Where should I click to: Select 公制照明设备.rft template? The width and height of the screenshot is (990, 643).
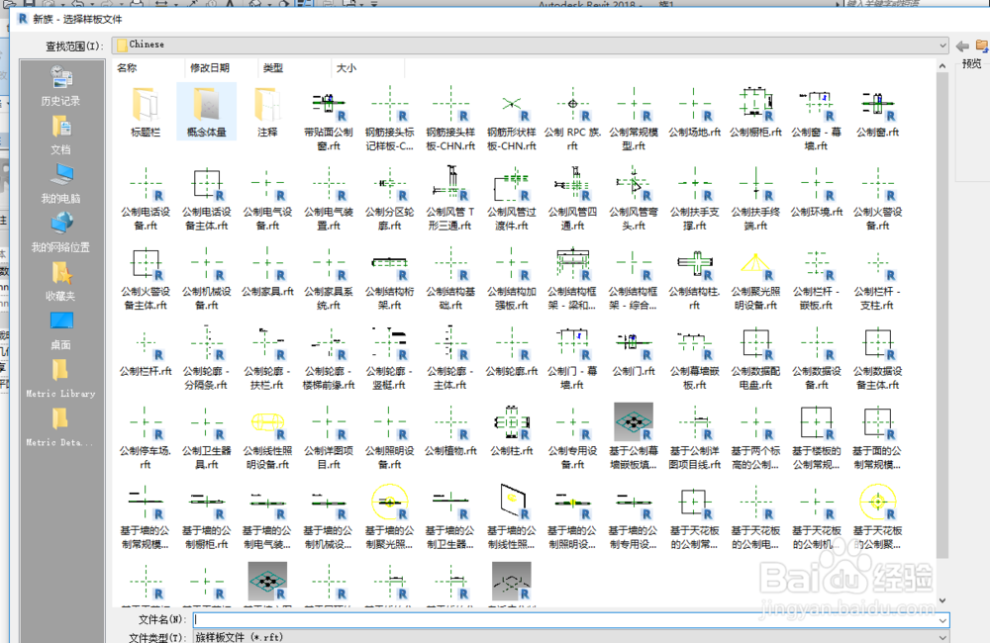[x=389, y=437]
